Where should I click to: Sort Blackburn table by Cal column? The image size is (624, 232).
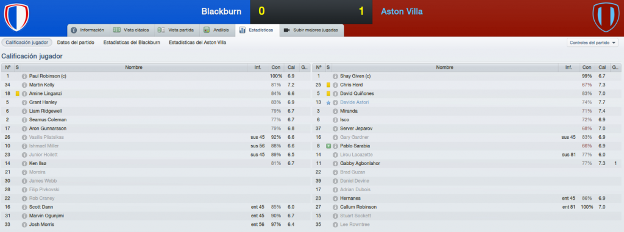tap(291, 67)
